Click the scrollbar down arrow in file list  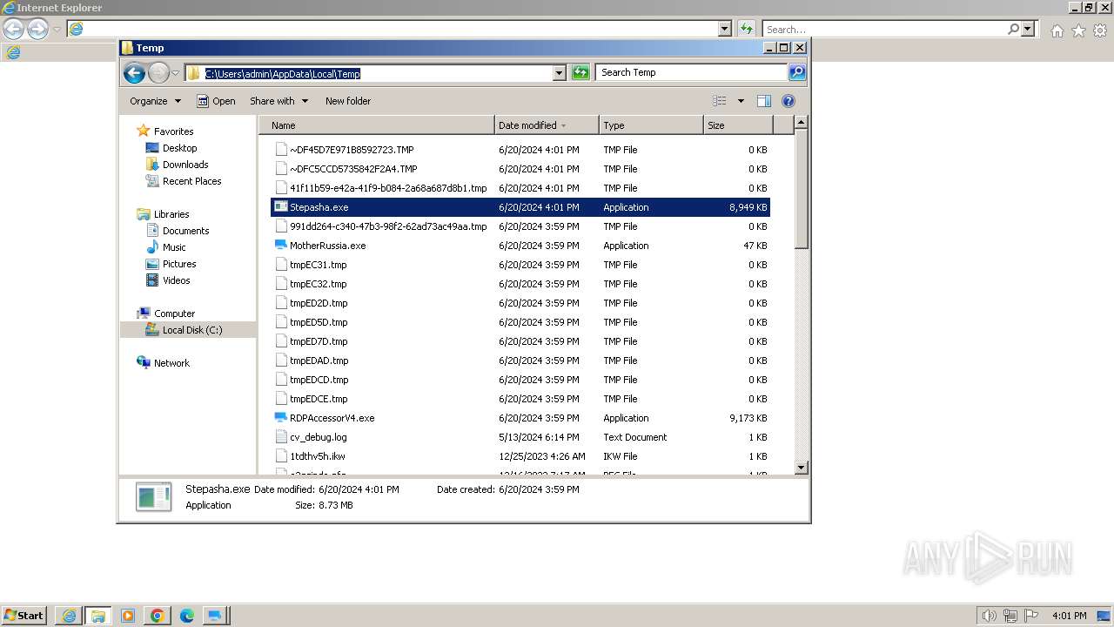click(x=802, y=468)
